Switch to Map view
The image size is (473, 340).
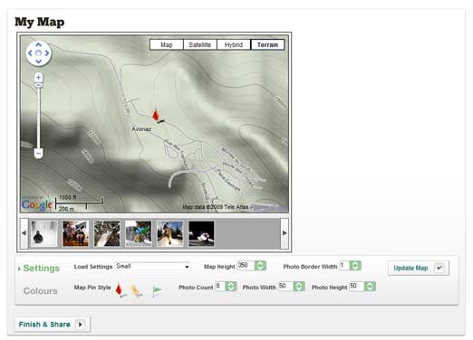click(x=167, y=44)
